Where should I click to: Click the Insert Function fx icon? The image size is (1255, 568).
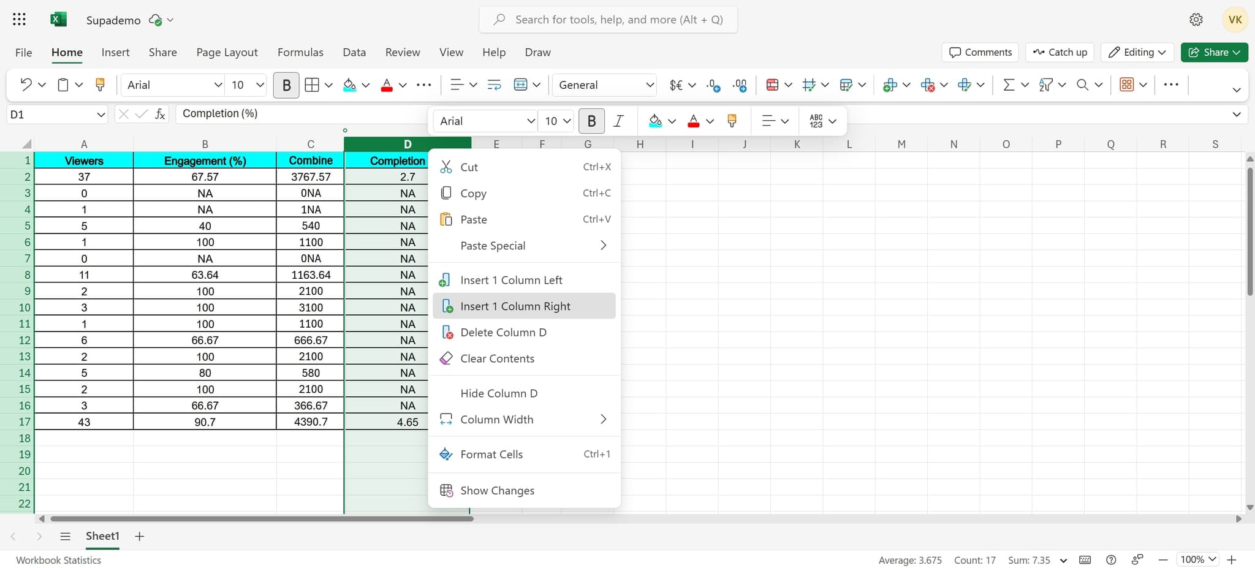pyautogui.click(x=160, y=114)
